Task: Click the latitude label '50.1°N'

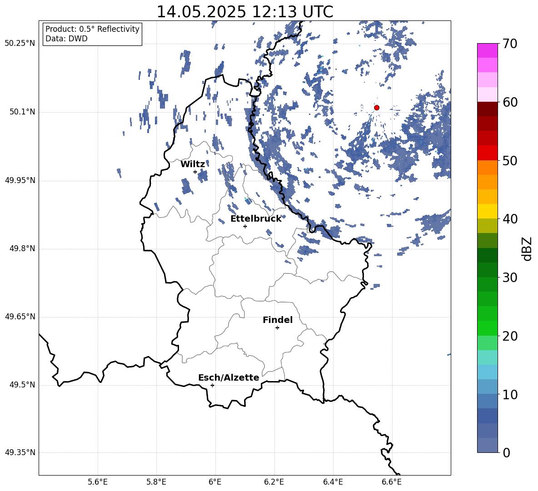Action: [x=22, y=112]
